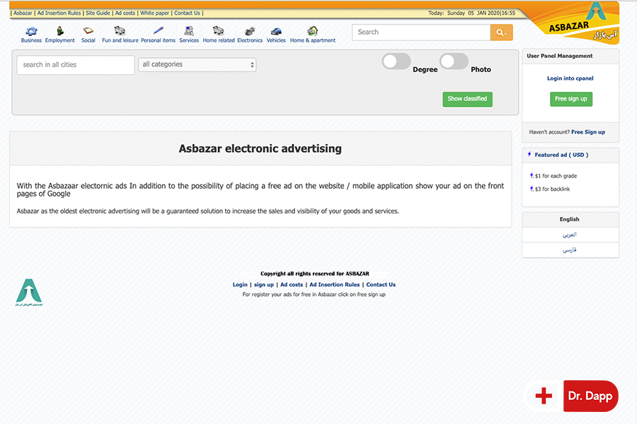The height and width of the screenshot is (424, 637).
Task: Open the Ad costs link in footer
Action: pyautogui.click(x=292, y=285)
